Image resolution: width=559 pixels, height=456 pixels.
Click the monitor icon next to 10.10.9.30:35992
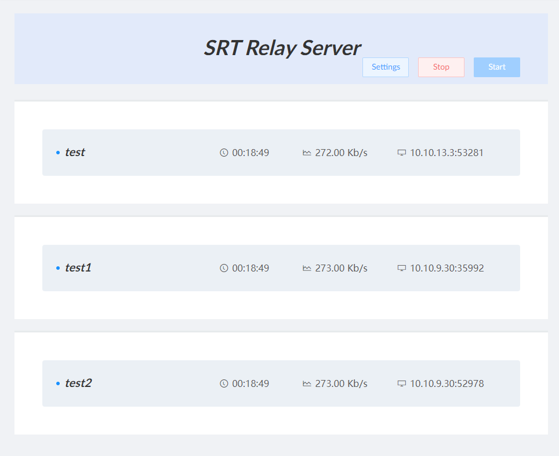click(x=402, y=268)
